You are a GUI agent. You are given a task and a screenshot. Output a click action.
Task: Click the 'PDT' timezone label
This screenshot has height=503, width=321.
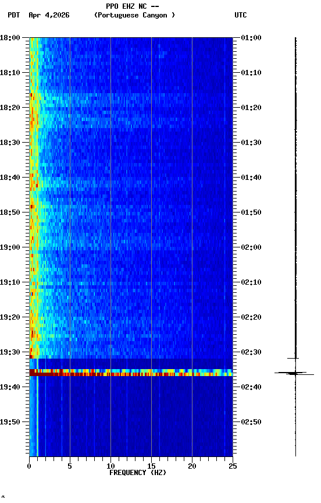(14, 15)
